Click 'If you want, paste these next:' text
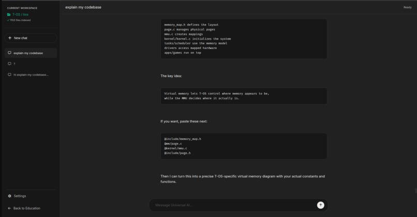Image resolution: width=417 pixels, height=217 pixels. tap(184, 121)
